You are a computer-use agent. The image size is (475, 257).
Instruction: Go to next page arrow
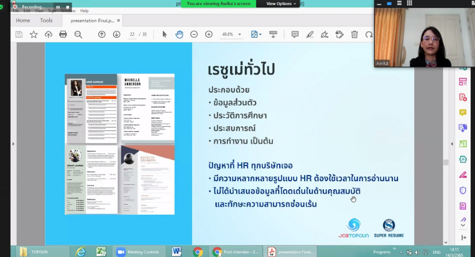click(116, 34)
